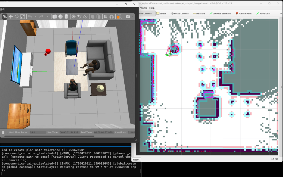Click the Sim Time value field

[x=69, y=132]
